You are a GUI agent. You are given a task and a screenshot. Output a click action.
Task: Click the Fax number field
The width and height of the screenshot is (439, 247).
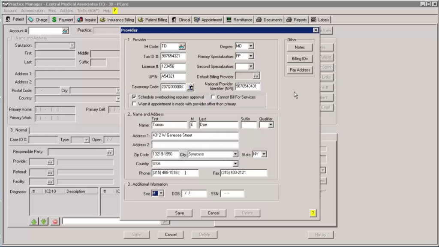click(244, 173)
